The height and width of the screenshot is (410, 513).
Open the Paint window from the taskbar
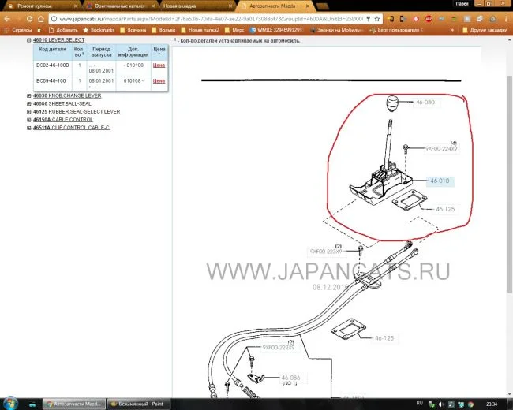142,402
